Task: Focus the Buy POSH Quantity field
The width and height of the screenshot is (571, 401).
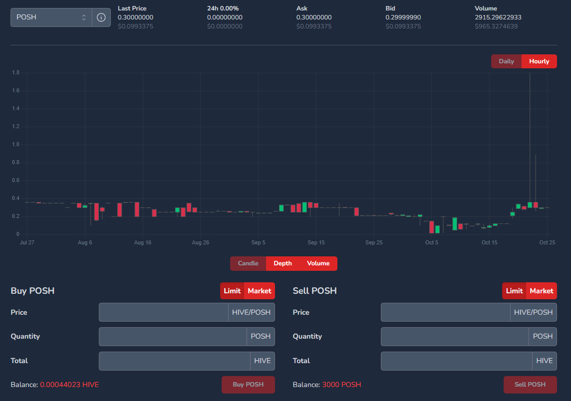Action: coord(173,337)
